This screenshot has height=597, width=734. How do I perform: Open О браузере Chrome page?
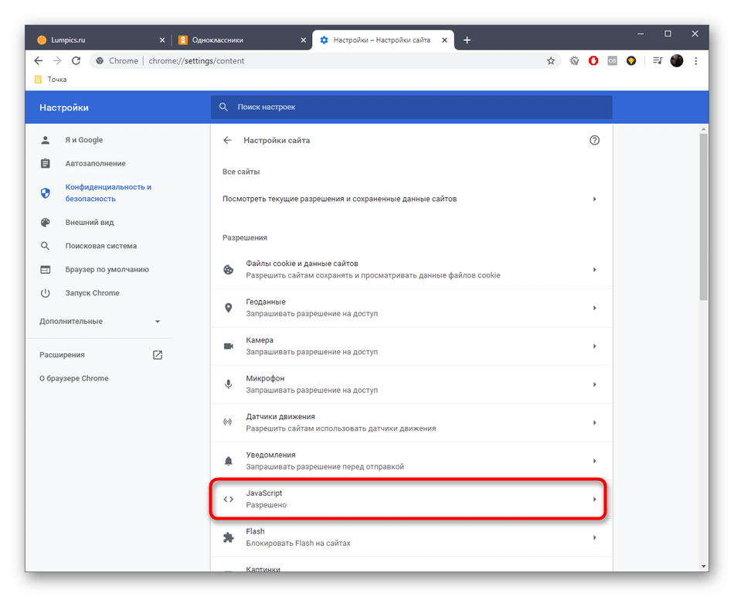(74, 379)
